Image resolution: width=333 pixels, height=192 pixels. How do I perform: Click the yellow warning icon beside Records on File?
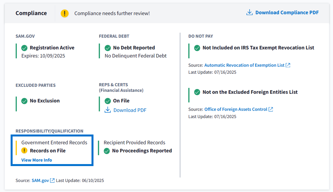pos(24,151)
